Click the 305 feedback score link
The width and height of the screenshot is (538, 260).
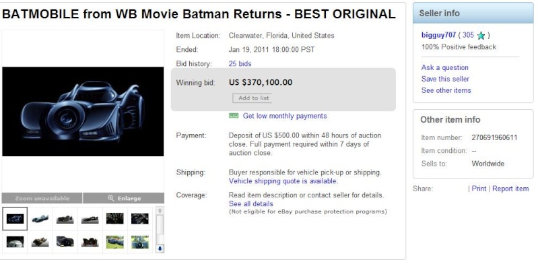click(468, 35)
